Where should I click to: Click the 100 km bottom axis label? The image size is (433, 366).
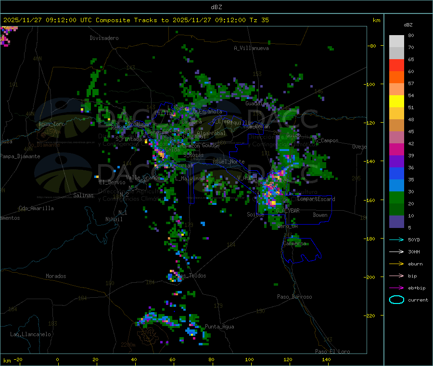click(249, 359)
